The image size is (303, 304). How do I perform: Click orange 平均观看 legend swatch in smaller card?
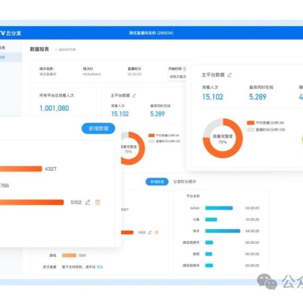pos(151,135)
